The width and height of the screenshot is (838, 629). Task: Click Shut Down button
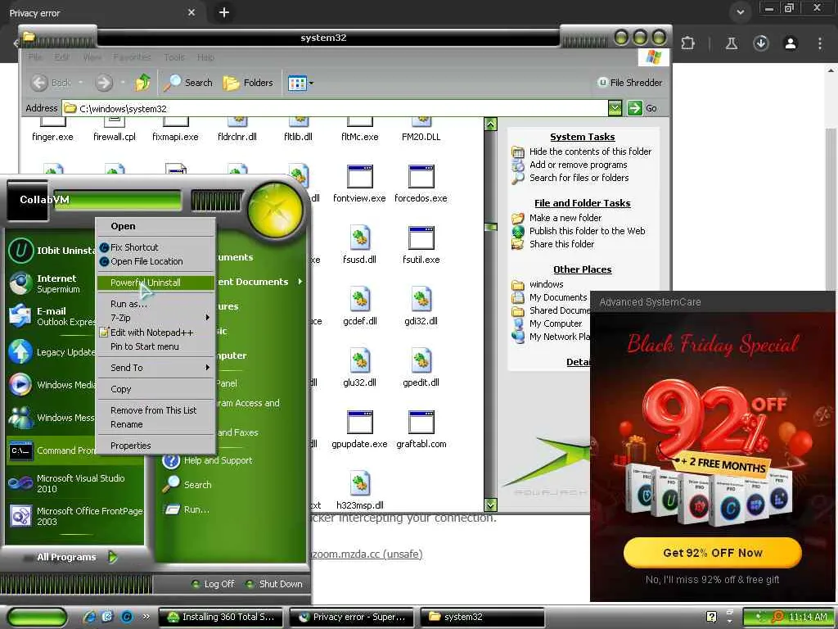tap(274, 584)
